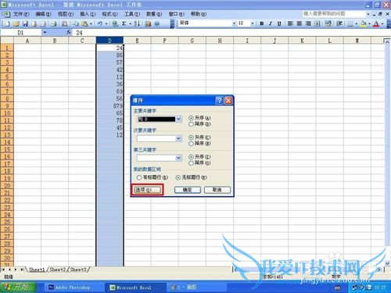
Task: Align cell text left
Action: point(290,23)
